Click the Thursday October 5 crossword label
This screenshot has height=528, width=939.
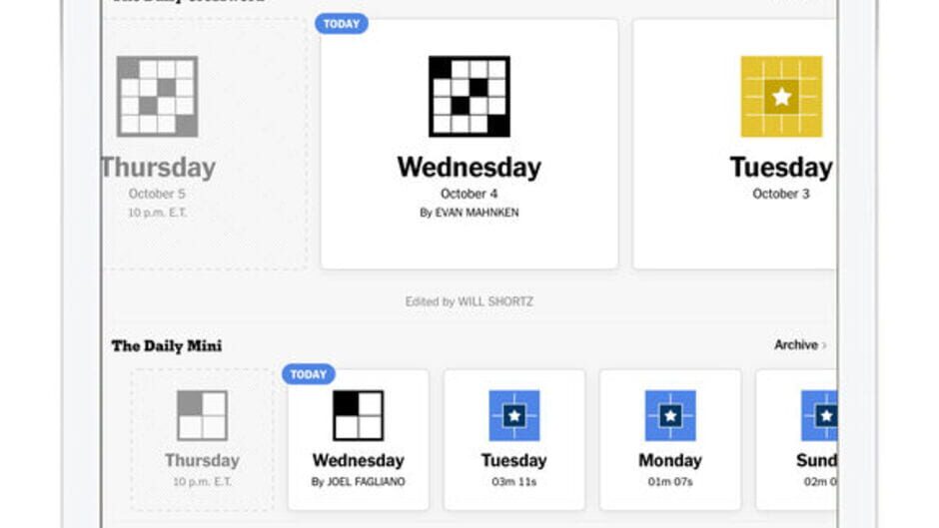pyautogui.click(x=158, y=168)
